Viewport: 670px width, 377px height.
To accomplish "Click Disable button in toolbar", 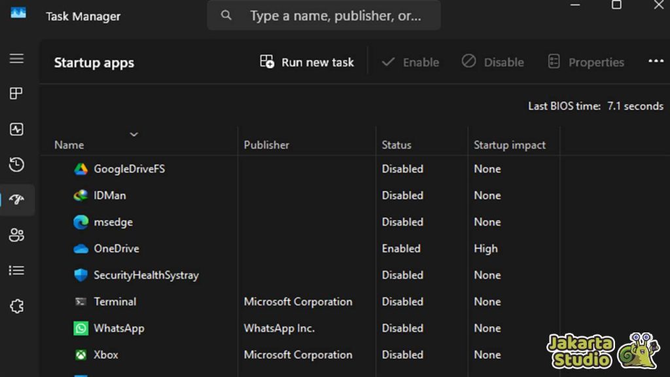I will pyautogui.click(x=493, y=62).
